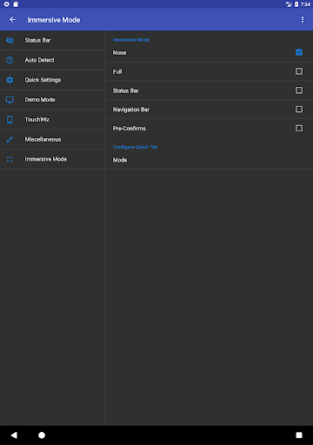Screen dimensions: 313x445
Task: Tap the Android home button
Action: coord(42,435)
